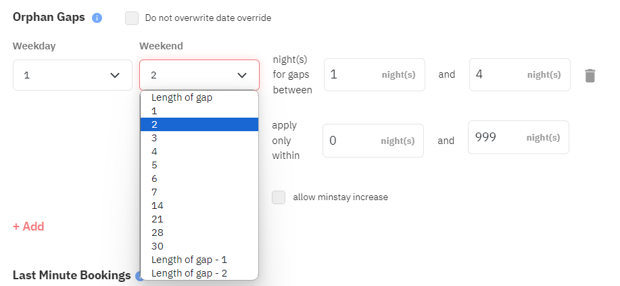Click + Add to add gap rule
This screenshot has height=286, width=620.
pyautogui.click(x=28, y=227)
